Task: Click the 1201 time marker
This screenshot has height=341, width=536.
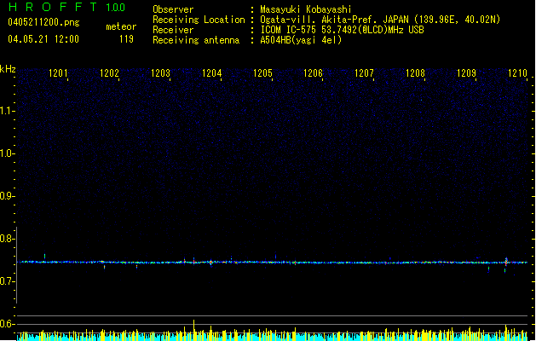Action: (58, 74)
